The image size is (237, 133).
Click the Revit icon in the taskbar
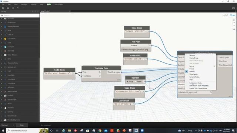click(x=136, y=130)
